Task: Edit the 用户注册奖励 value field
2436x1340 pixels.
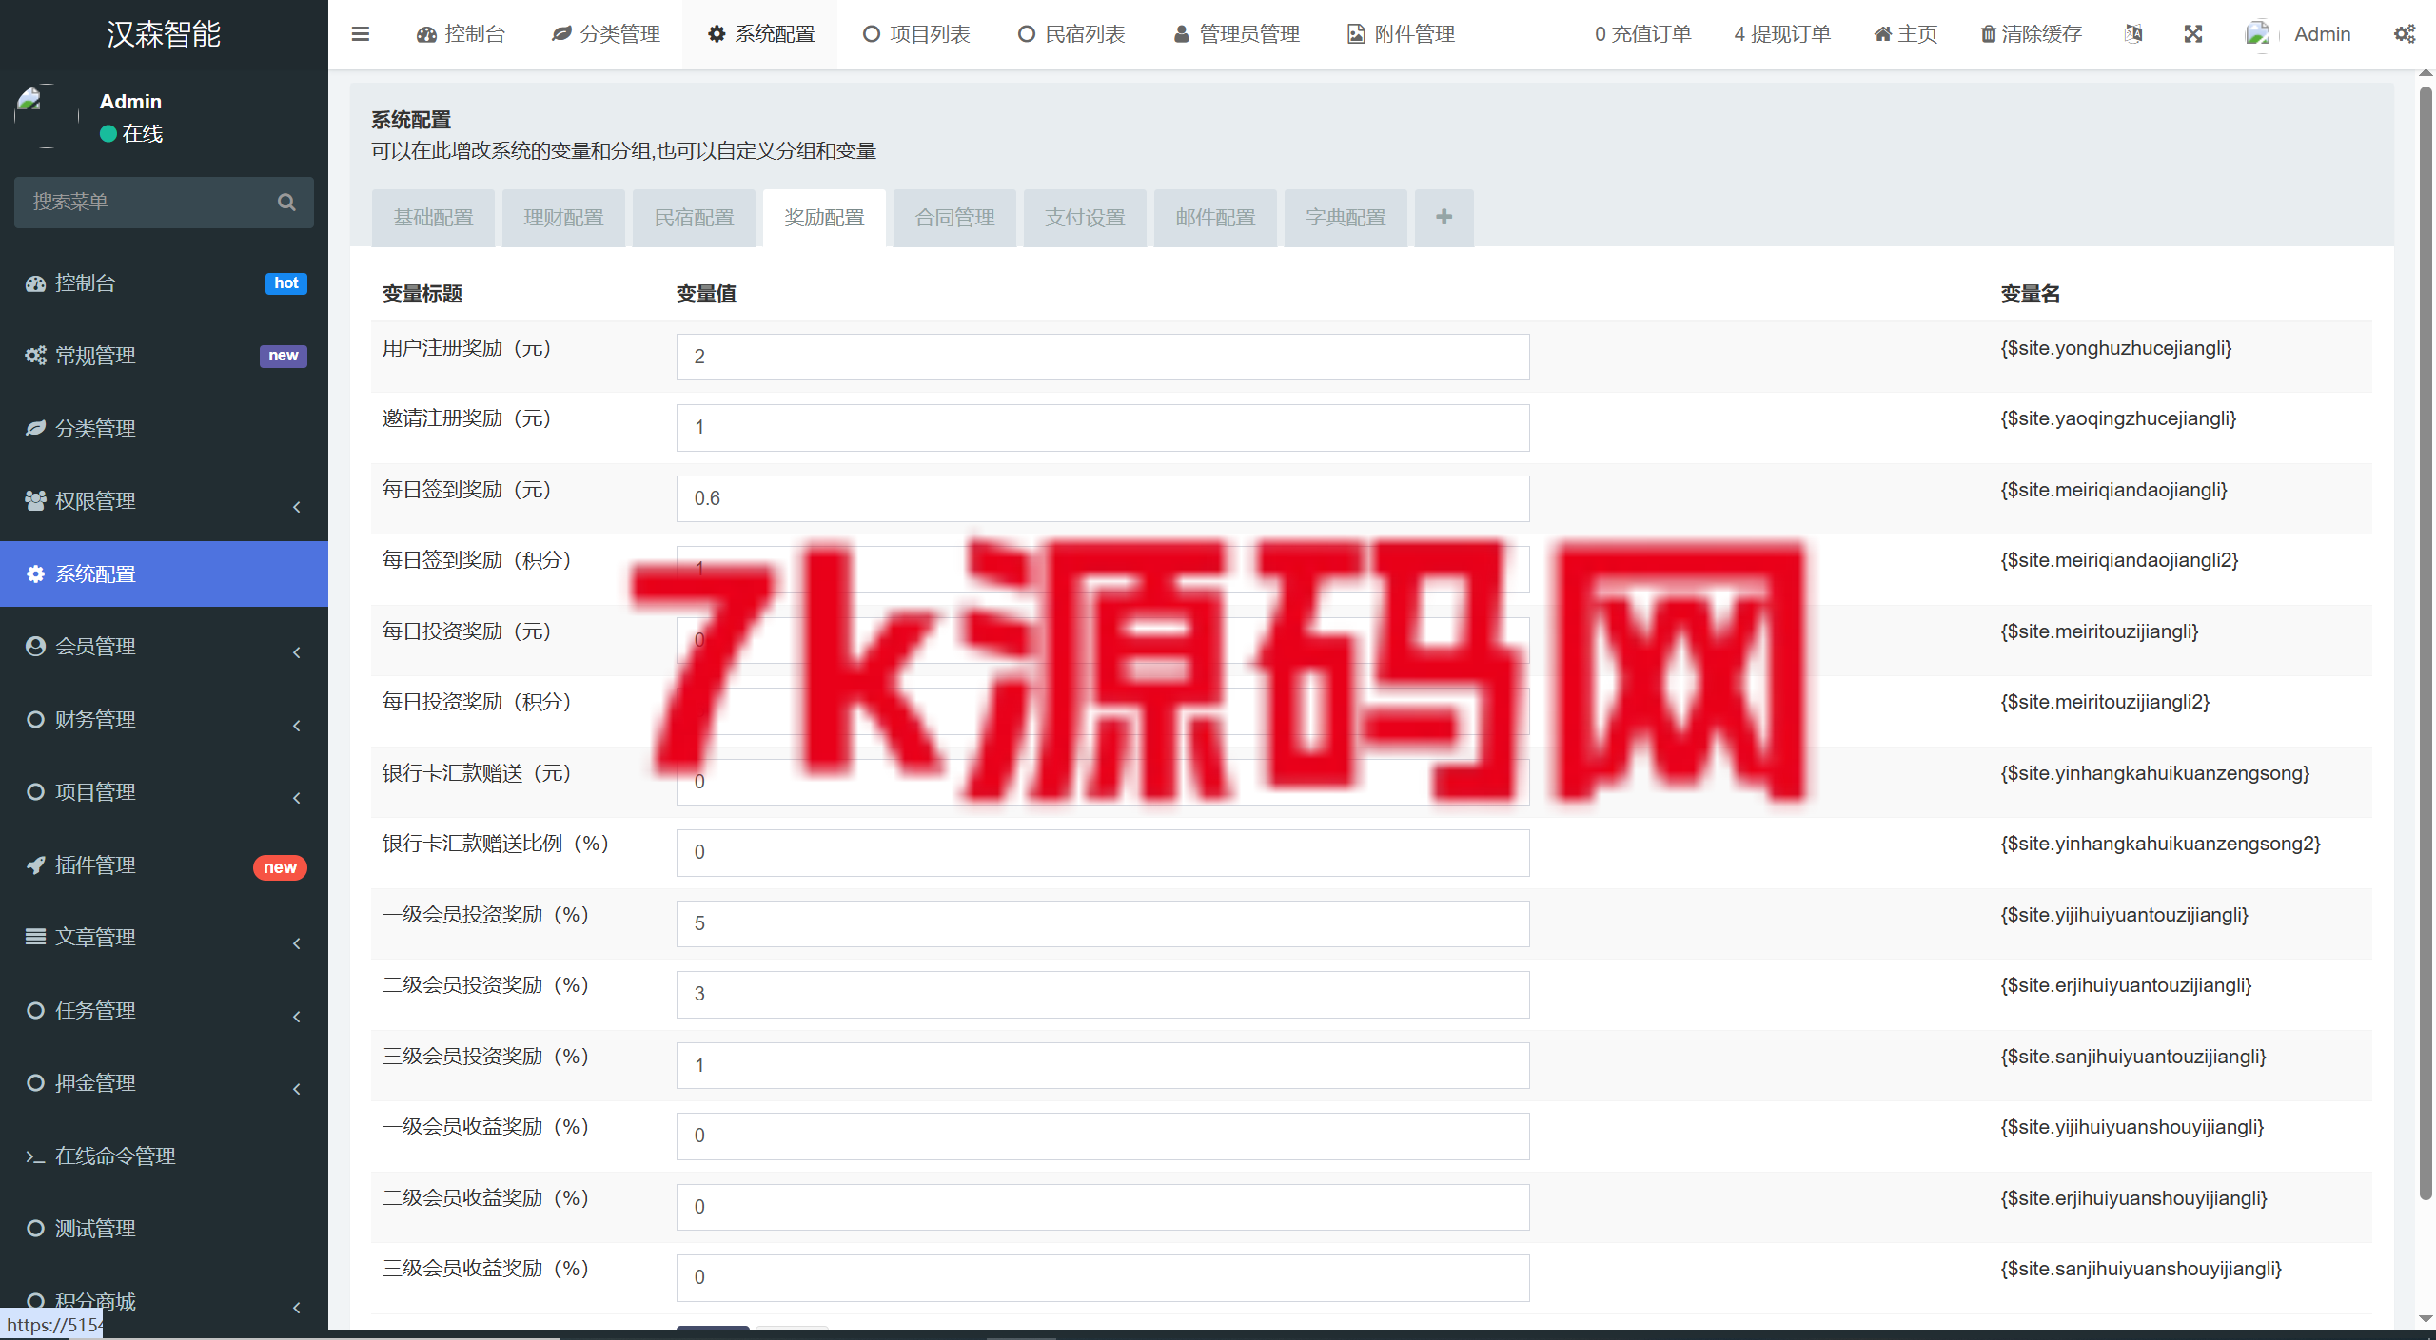Action: (x=1103, y=357)
